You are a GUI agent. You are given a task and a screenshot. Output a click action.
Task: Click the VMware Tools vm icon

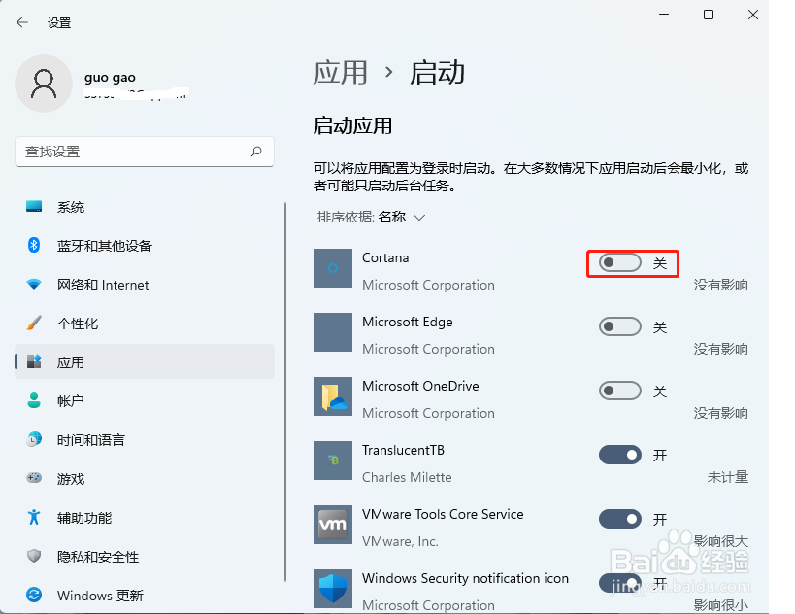tap(333, 525)
